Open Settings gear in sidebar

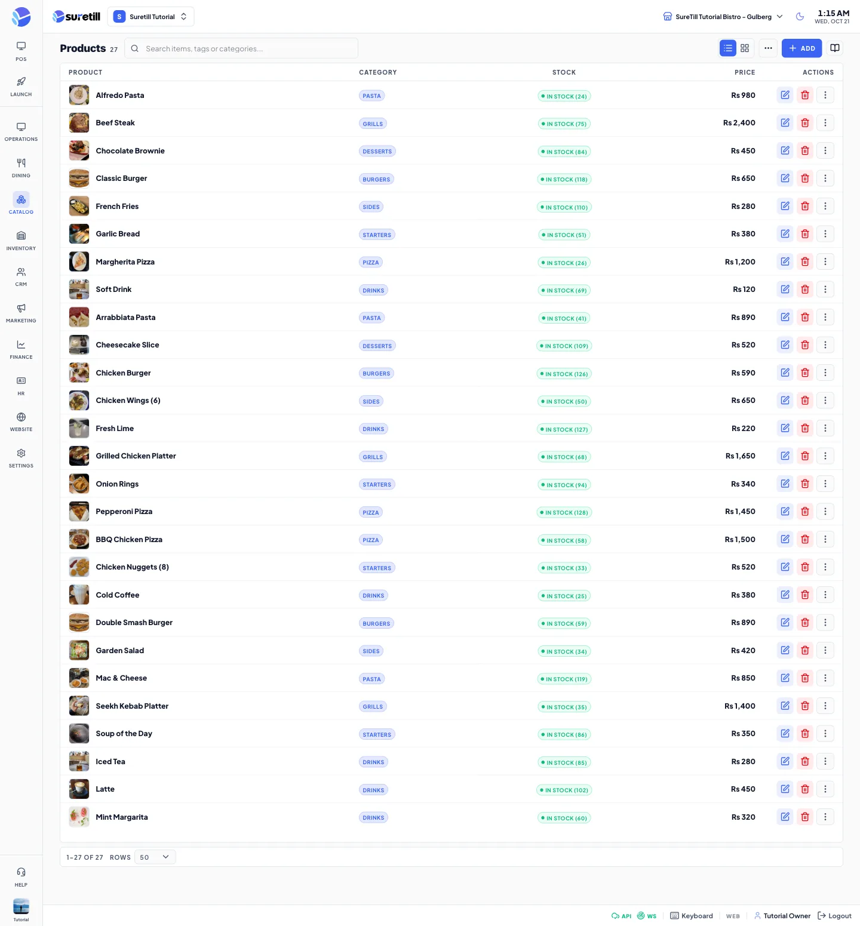pyautogui.click(x=21, y=459)
